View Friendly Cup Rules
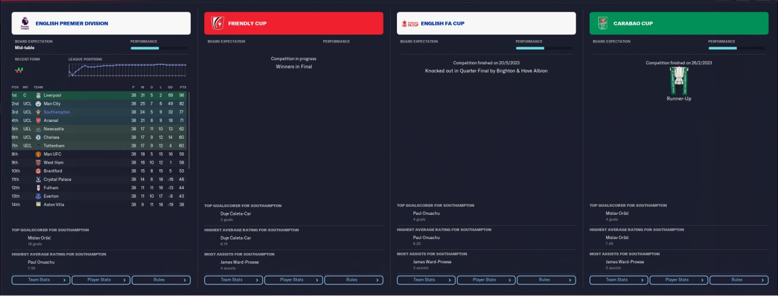The image size is (778, 296). (x=354, y=280)
